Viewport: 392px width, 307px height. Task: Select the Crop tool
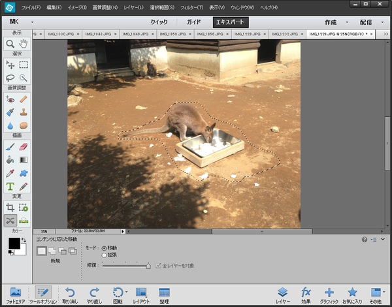10,208
